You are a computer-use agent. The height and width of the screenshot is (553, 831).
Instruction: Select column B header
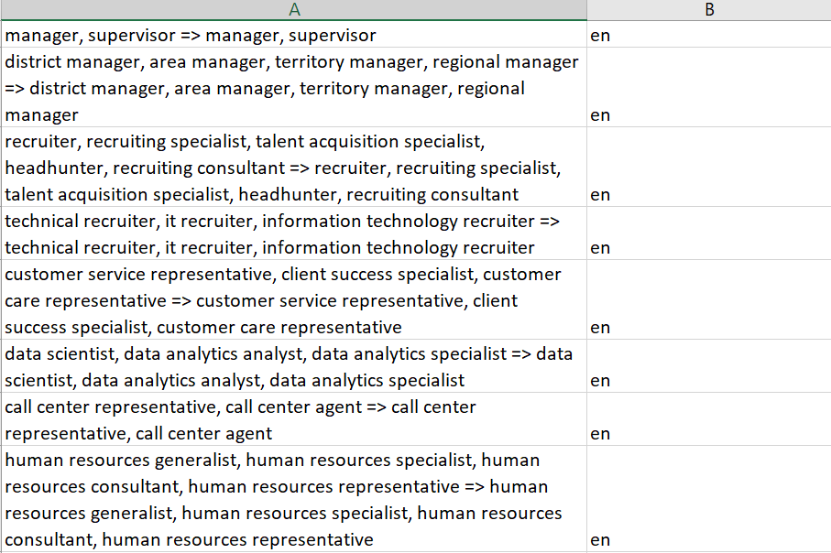709,9
